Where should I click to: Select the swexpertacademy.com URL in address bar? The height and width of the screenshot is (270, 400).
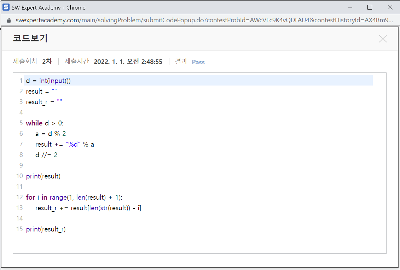coord(204,20)
